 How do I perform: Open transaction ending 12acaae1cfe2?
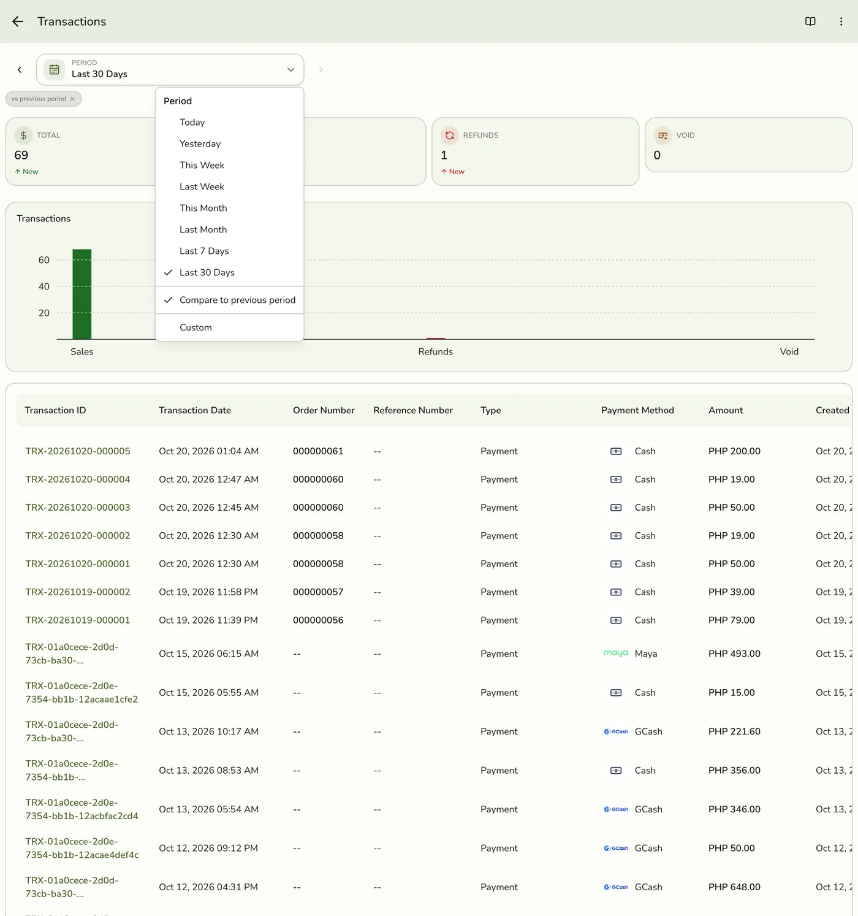[82, 693]
